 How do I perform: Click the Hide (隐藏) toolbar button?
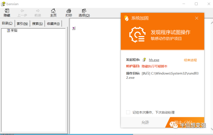tap(7, 13)
